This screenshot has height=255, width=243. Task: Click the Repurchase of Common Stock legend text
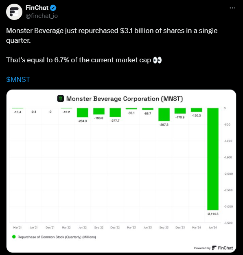tap(57, 237)
